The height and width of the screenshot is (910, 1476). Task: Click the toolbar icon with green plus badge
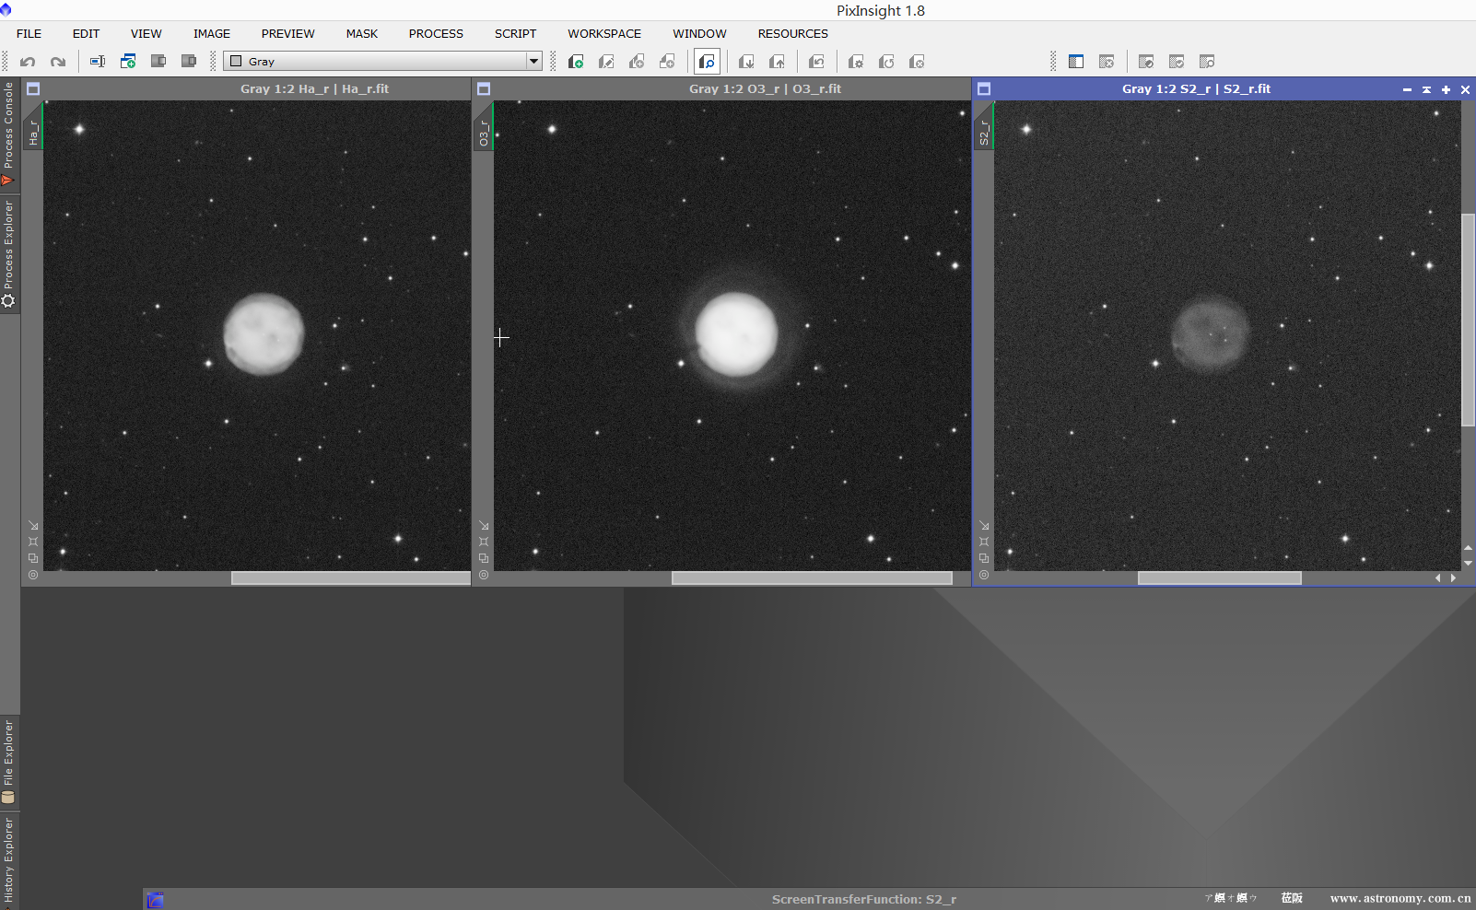[128, 62]
